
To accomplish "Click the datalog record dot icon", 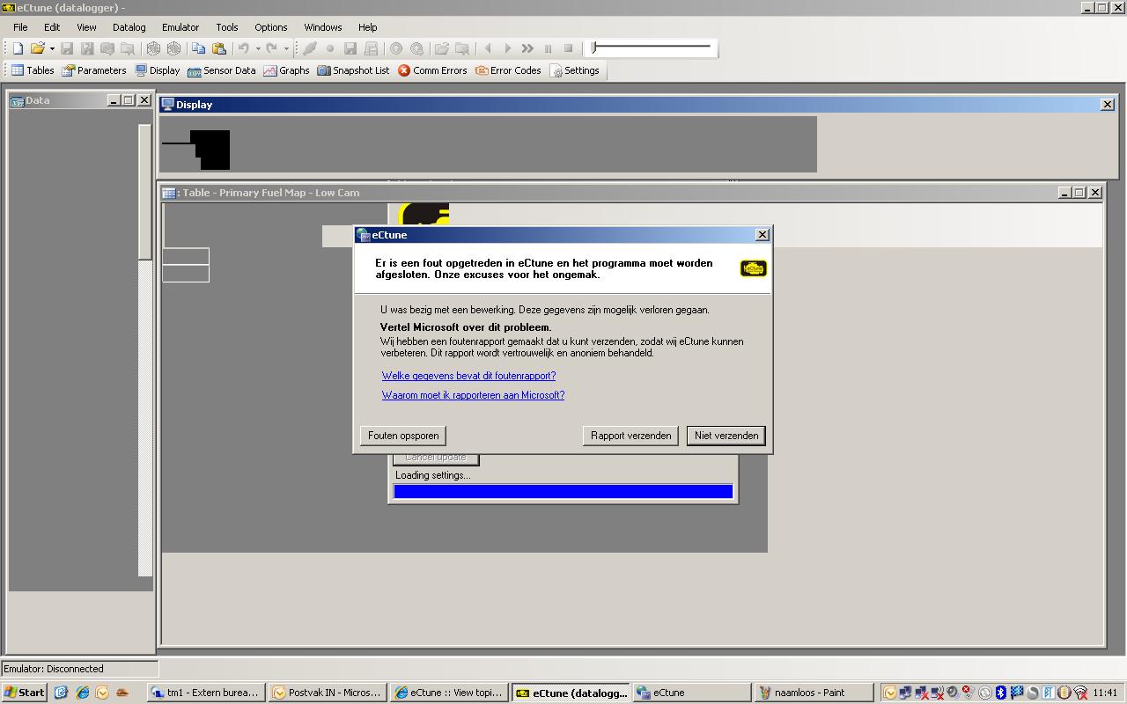I will coord(330,49).
